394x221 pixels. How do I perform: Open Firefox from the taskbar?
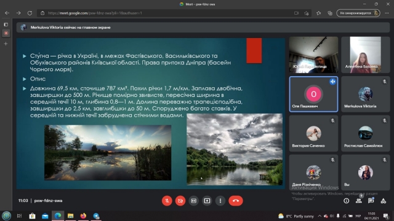click(83, 215)
